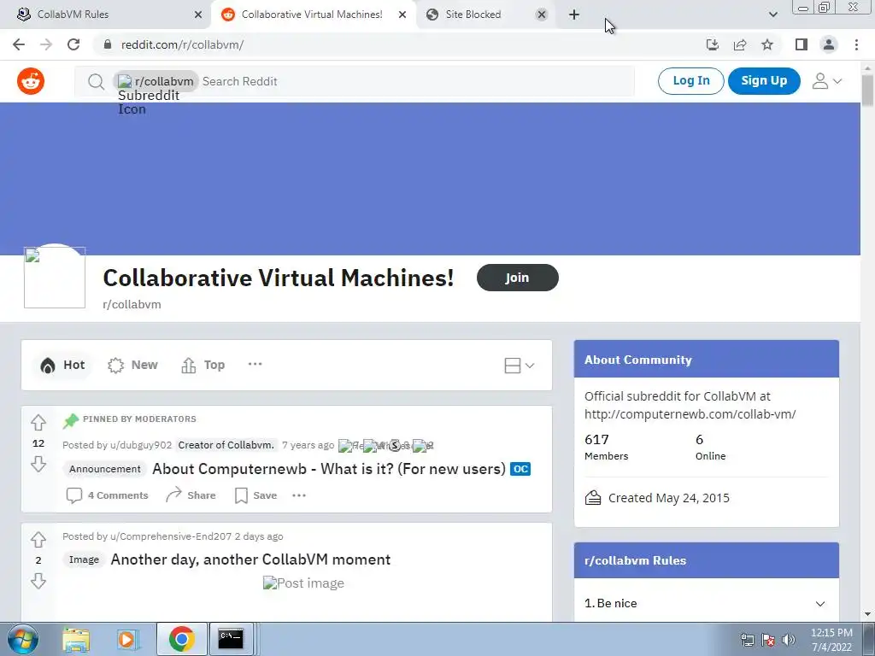Expand the Be nice rule

[819, 604]
